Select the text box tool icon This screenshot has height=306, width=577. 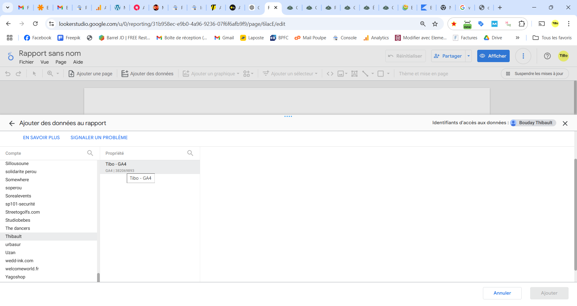[354, 74]
